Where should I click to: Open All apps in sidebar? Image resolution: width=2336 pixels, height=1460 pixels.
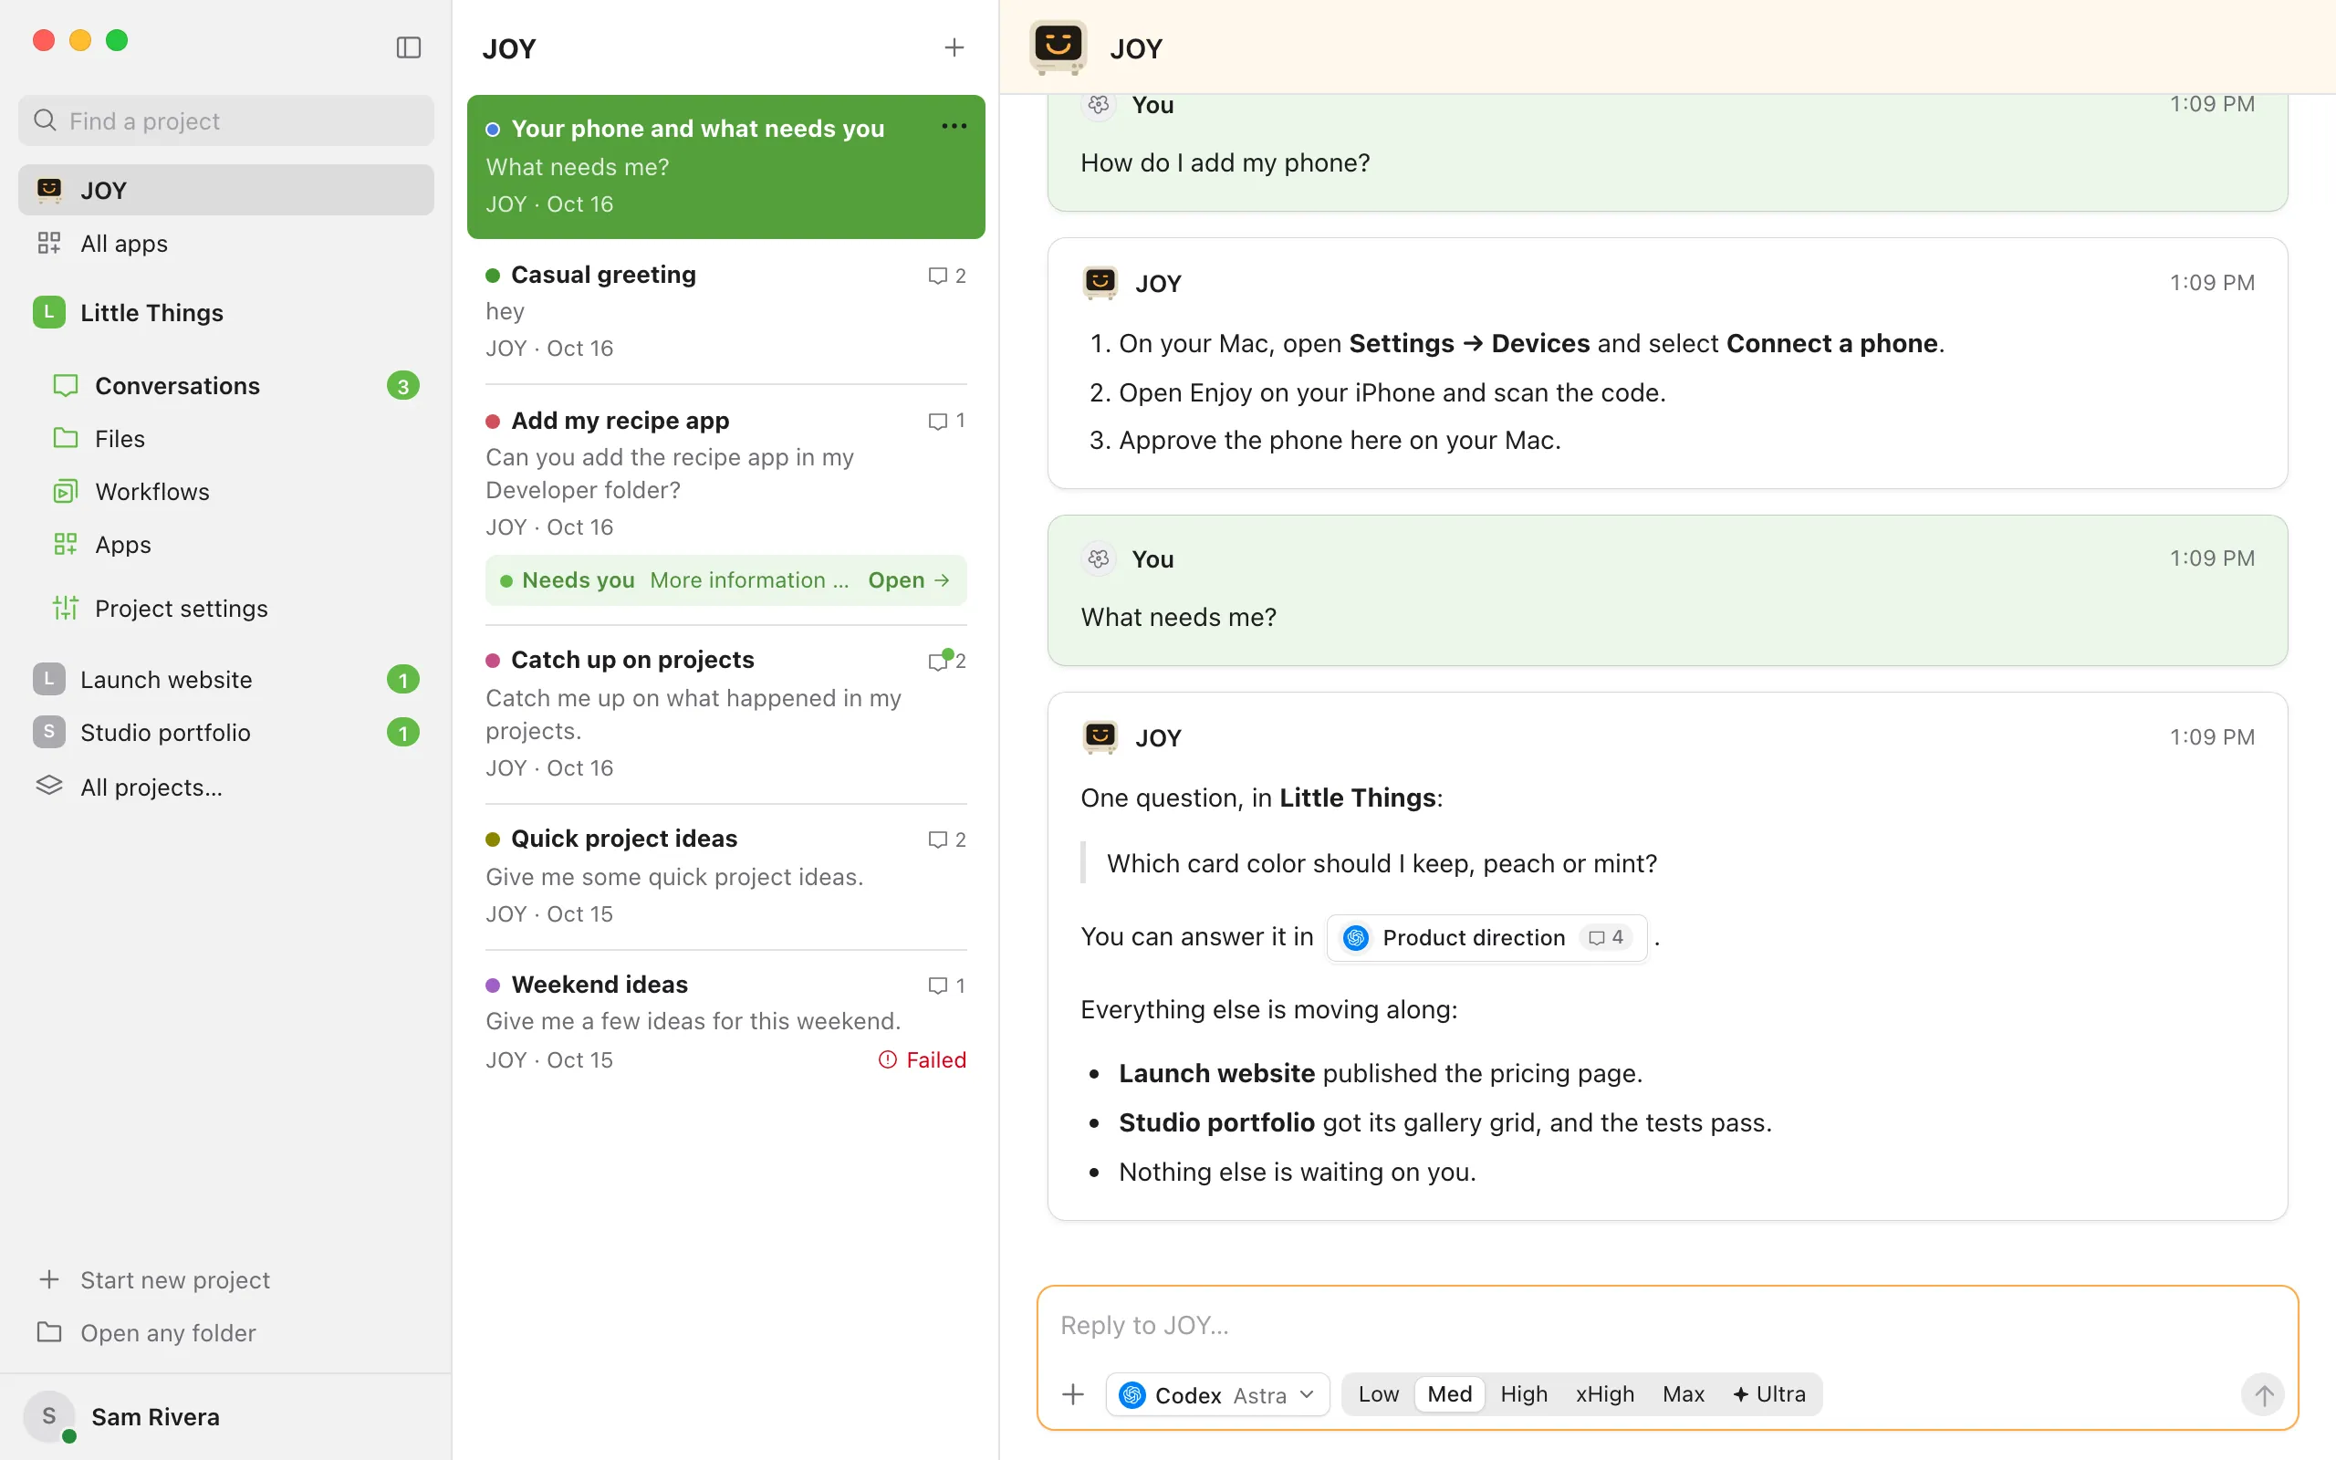click(x=226, y=243)
